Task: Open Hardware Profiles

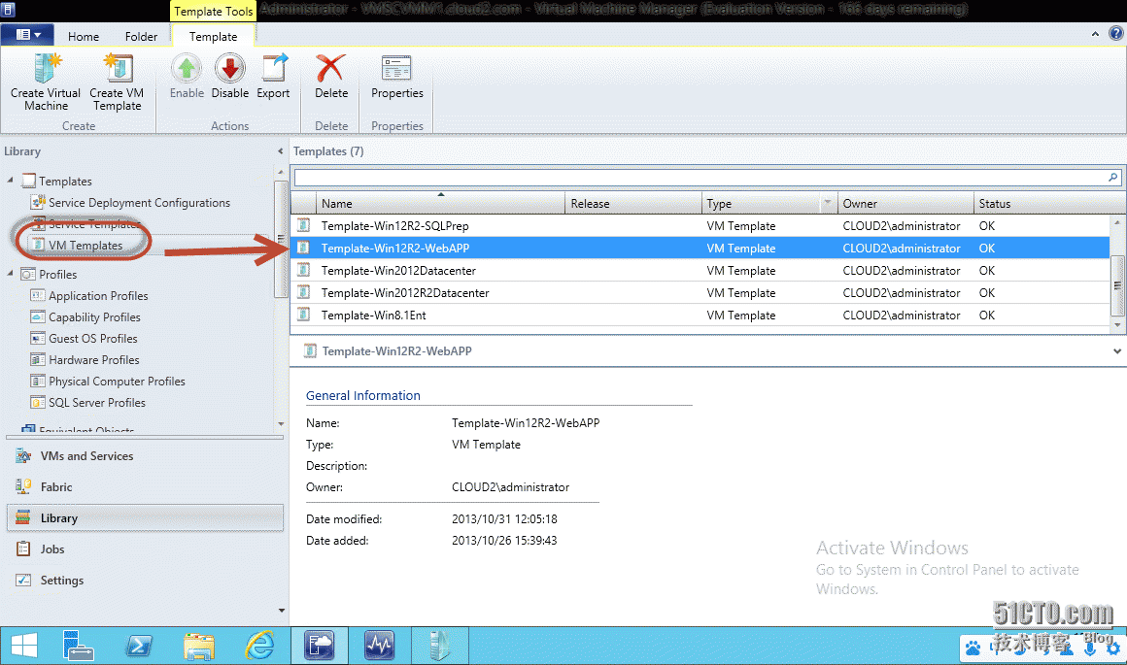Action: coord(94,360)
